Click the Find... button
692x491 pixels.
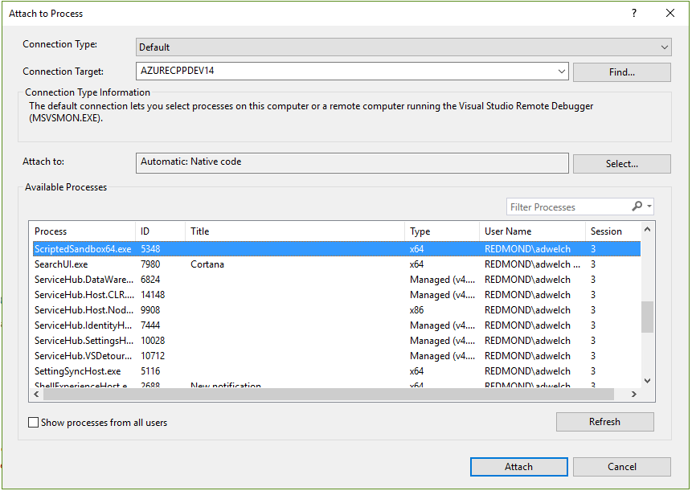(621, 72)
